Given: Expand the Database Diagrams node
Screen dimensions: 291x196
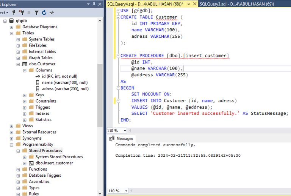Looking at the screenshot, I should [x=11, y=27].
